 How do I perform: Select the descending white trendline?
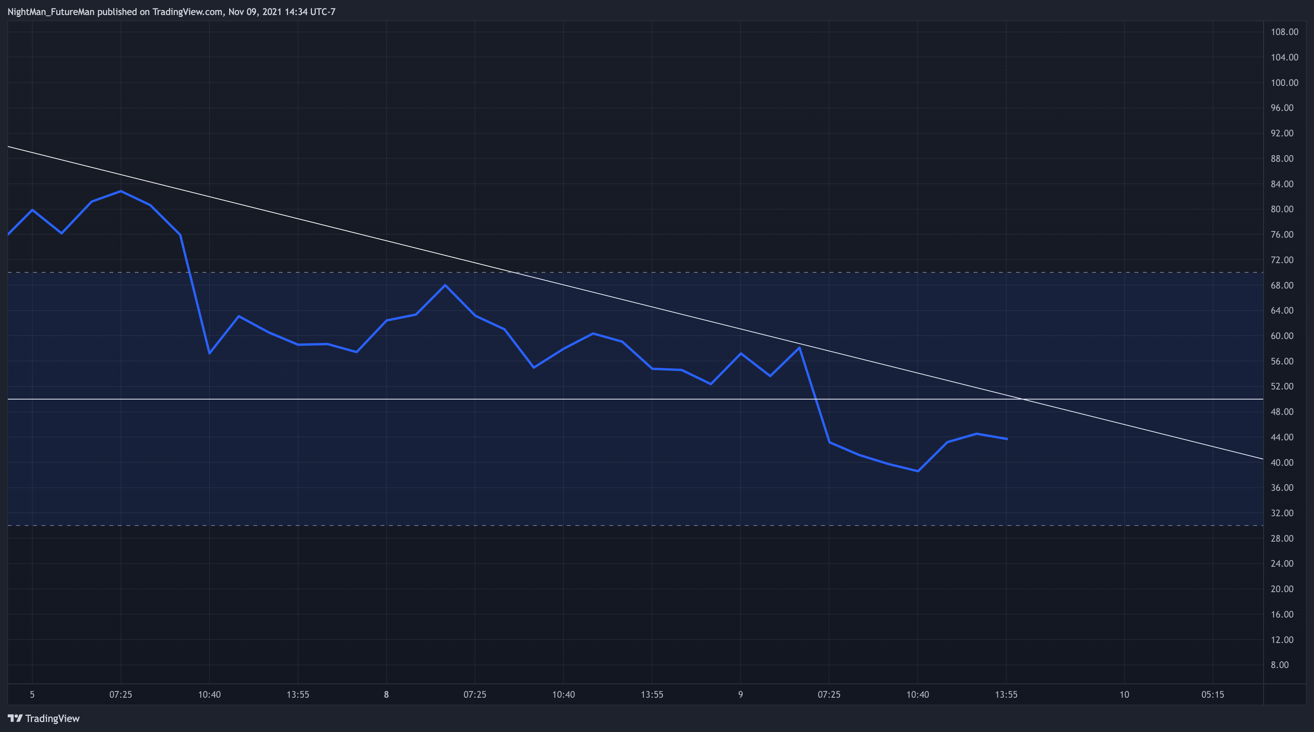point(635,303)
